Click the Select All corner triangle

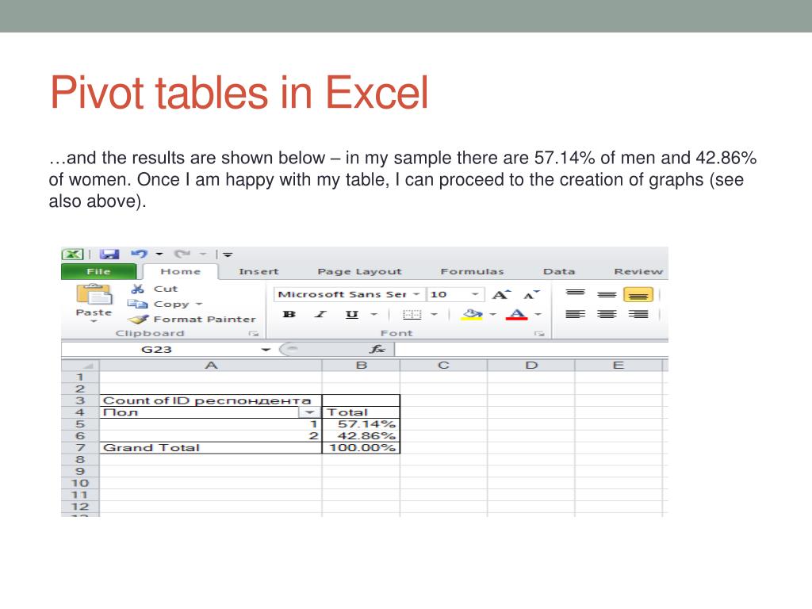80,366
